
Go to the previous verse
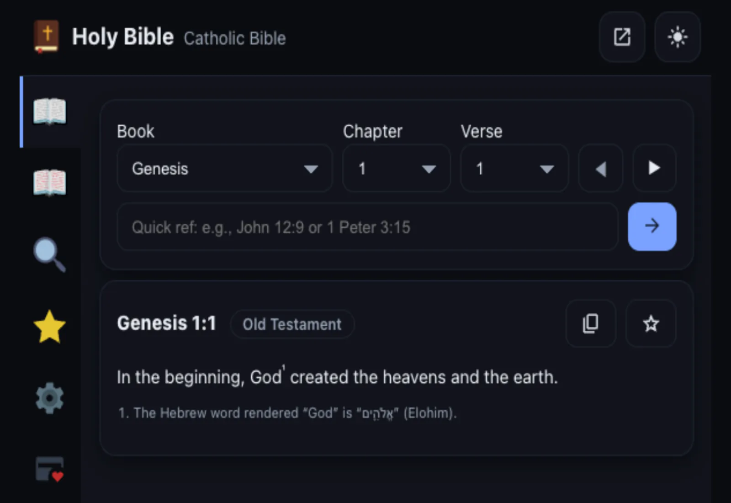click(601, 169)
